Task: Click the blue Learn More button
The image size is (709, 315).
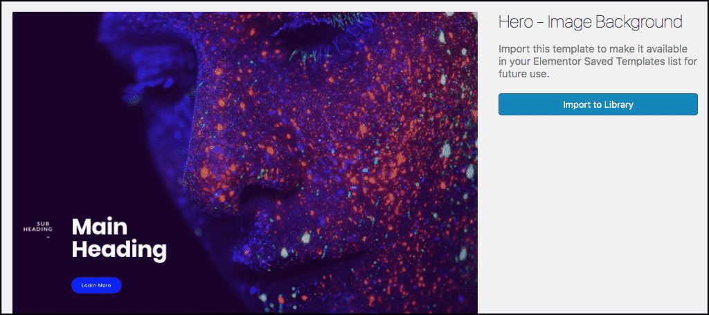Action: [x=96, y=285]
